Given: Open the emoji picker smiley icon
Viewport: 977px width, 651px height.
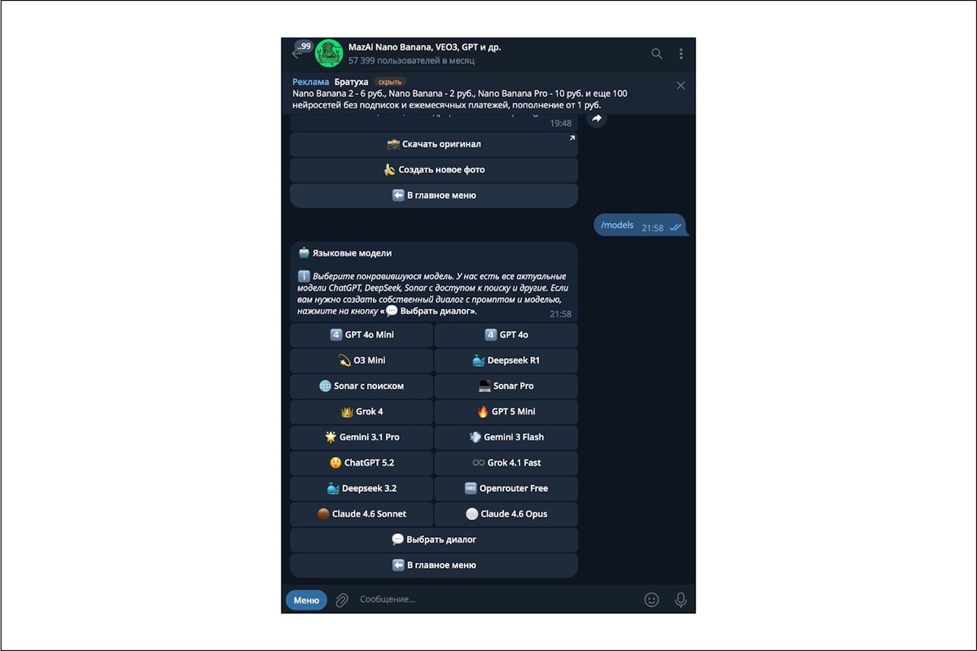Looking at the screenshot, I should 651,600.
